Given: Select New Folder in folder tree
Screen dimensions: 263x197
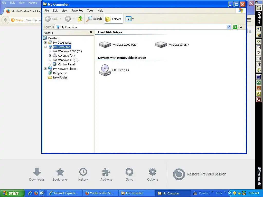Looking at the screenshot, I should pyautogui.click(x=60, y=77).
